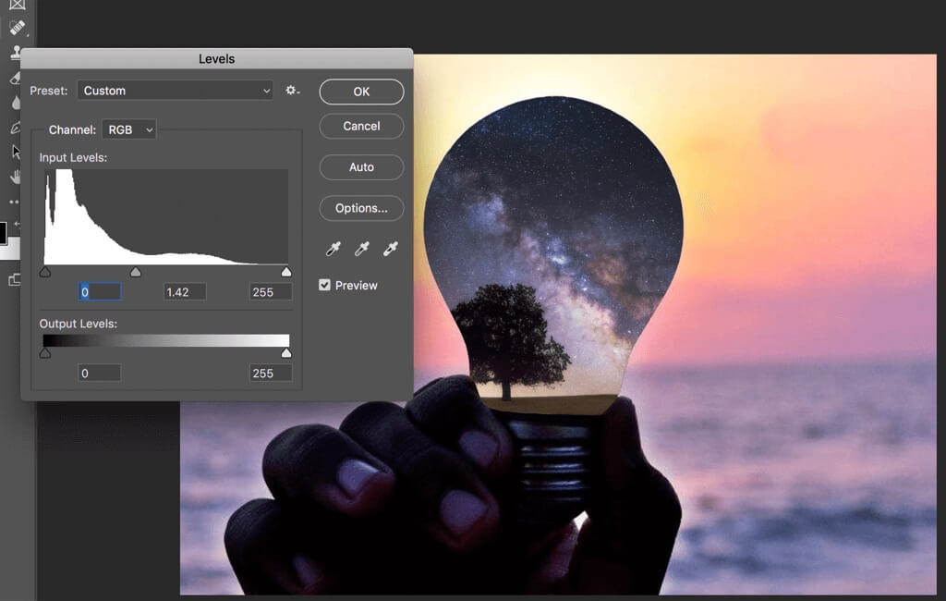The height and width of the screenshot is (601, 946).
Task: Select the Brush tool
Action: click(14, 26)
